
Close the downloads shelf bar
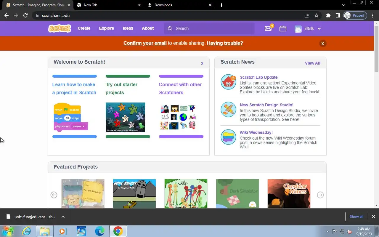[x=373, y=217]
